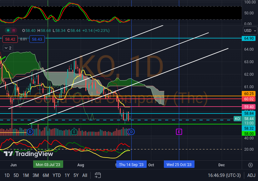Click the Dec label on time axis
258x181 pixels.
(x=221, y=165)
